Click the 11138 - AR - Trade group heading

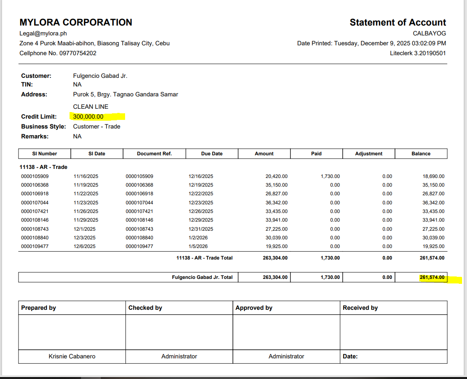pos(44,167)
